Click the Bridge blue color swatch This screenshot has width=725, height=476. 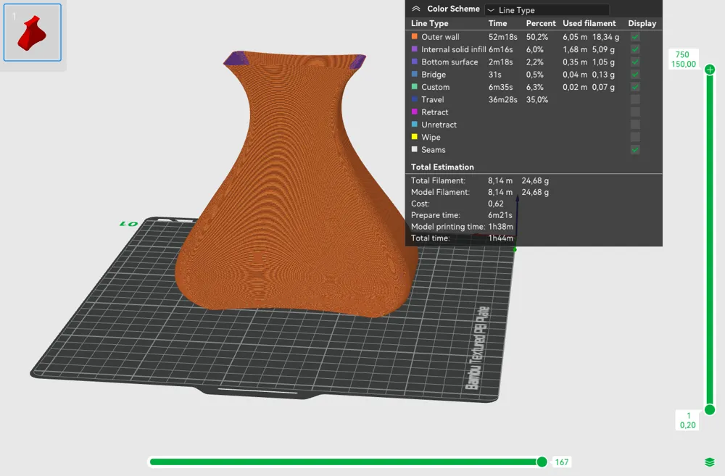click(x=414, y=74)
